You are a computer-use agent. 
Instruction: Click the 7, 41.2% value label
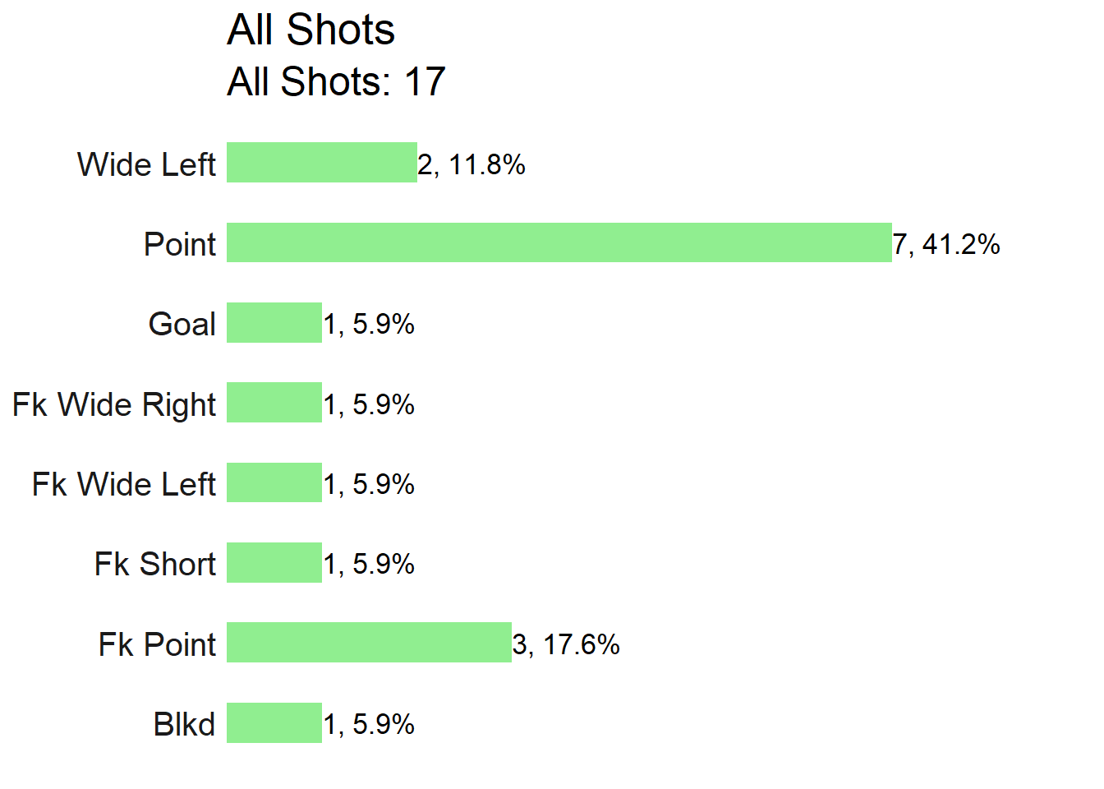pos(946,244)
